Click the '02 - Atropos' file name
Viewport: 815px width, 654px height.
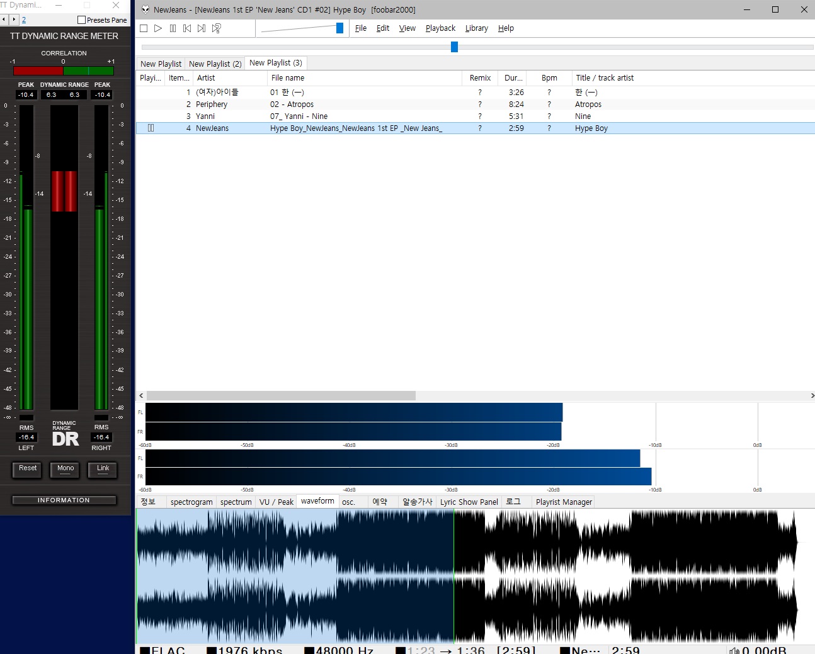coord(292,104)
